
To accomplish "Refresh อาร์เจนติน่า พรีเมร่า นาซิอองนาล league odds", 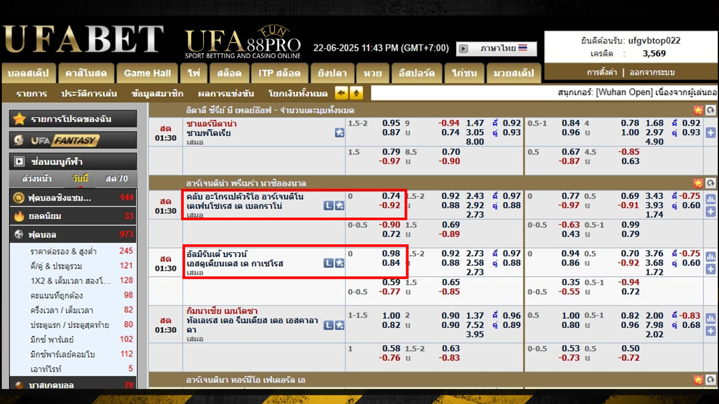I will (x=711, y=183).
